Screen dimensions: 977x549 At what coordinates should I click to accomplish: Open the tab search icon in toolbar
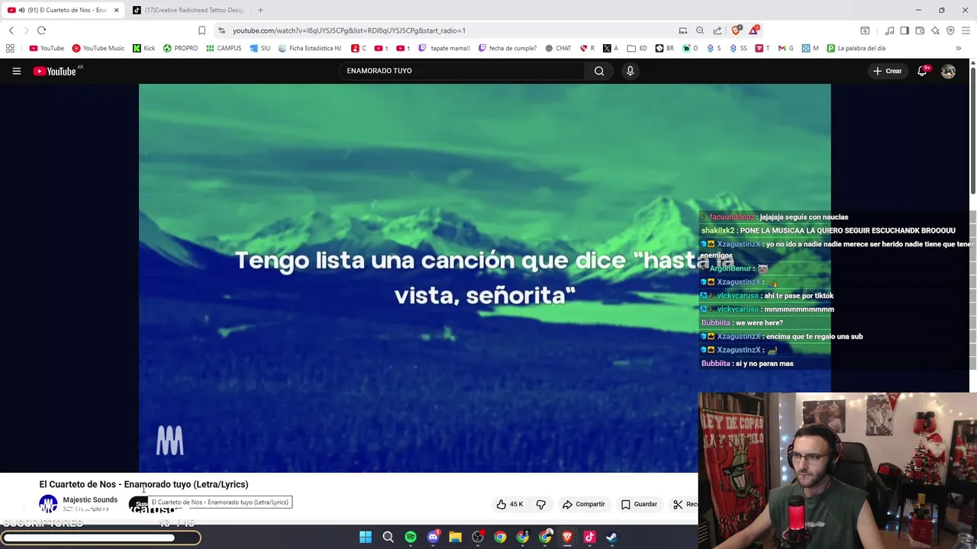[x=865, y=30]
